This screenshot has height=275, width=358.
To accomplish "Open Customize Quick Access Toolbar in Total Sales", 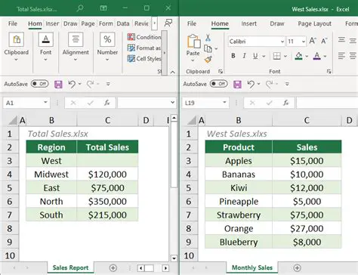I will (108, 84).
